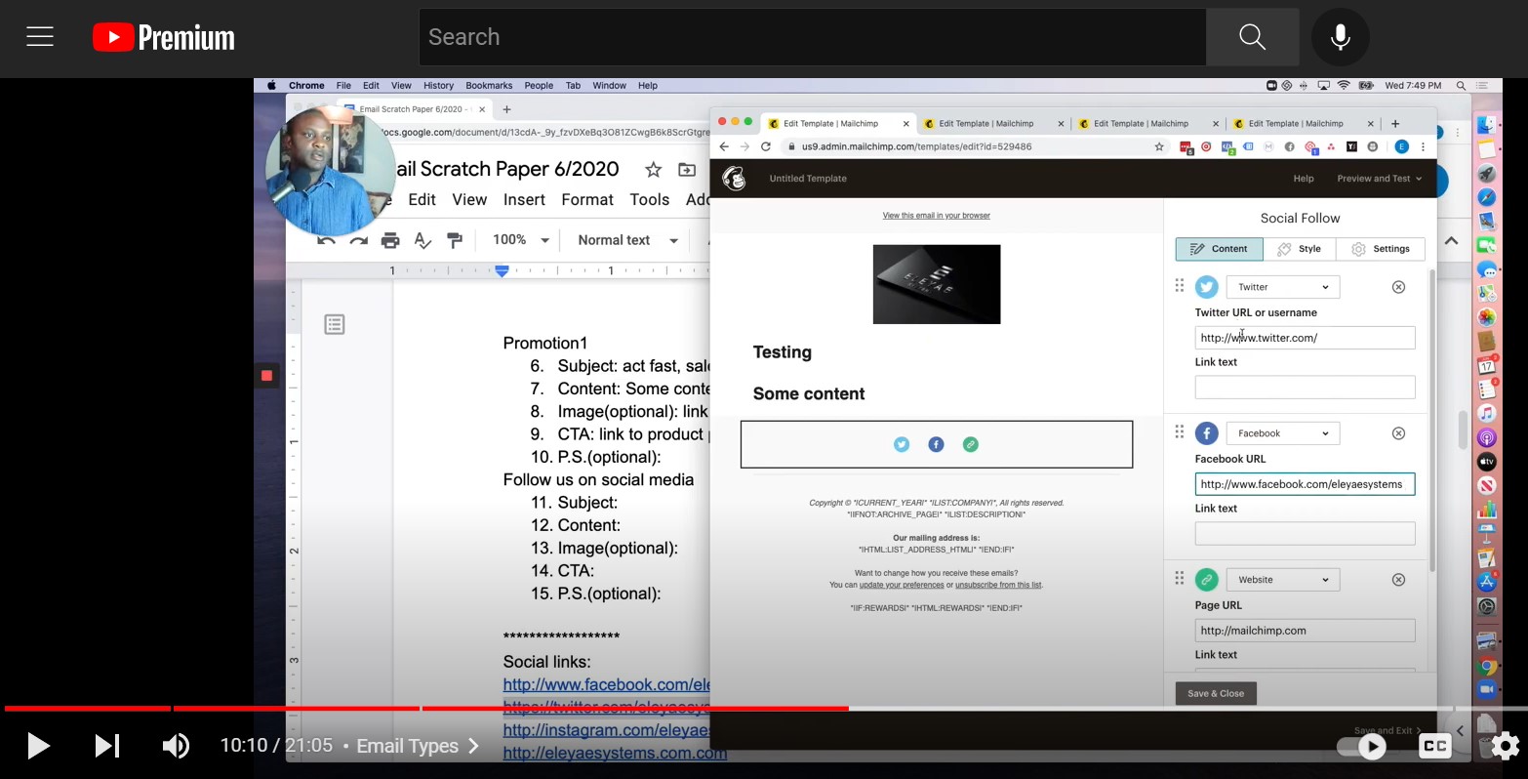
Task: Mute the video using the speaker icon
Action: (176, 746)
